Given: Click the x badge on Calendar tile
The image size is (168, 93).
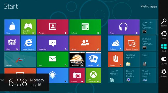Looking at the screenshot, I should 98,33.
